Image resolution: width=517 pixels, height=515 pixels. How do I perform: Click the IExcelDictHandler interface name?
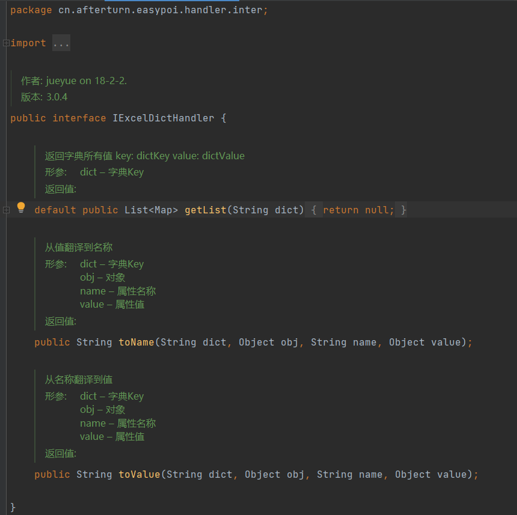pos(163,118)
